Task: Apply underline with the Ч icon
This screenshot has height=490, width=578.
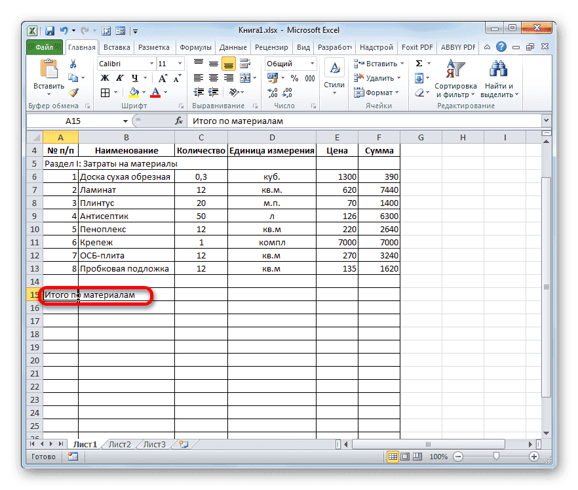Action: point(135,77)
